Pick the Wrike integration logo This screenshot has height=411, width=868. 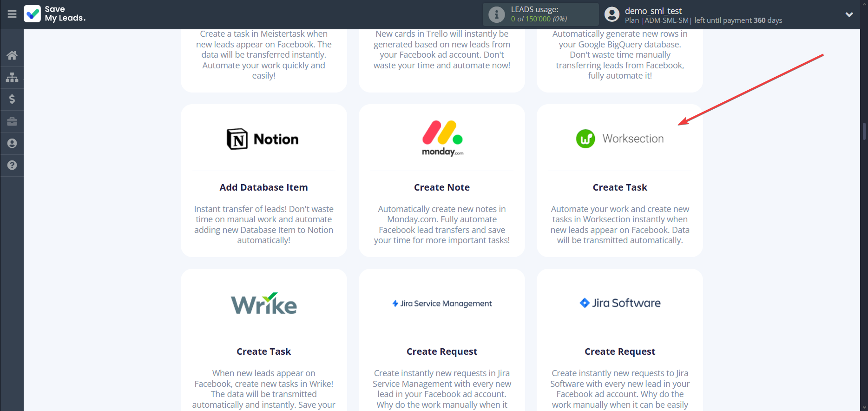click(x=263, y=304)
